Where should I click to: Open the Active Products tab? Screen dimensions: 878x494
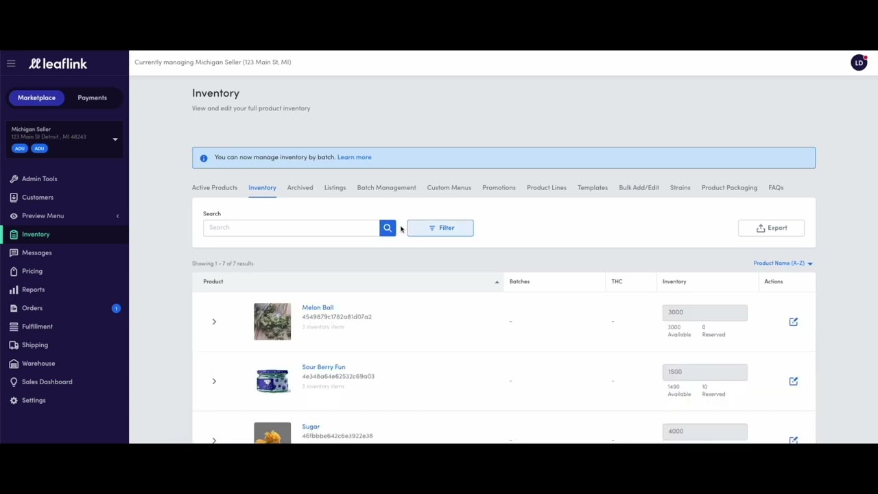pyautogui.click(x=215, y=188)
